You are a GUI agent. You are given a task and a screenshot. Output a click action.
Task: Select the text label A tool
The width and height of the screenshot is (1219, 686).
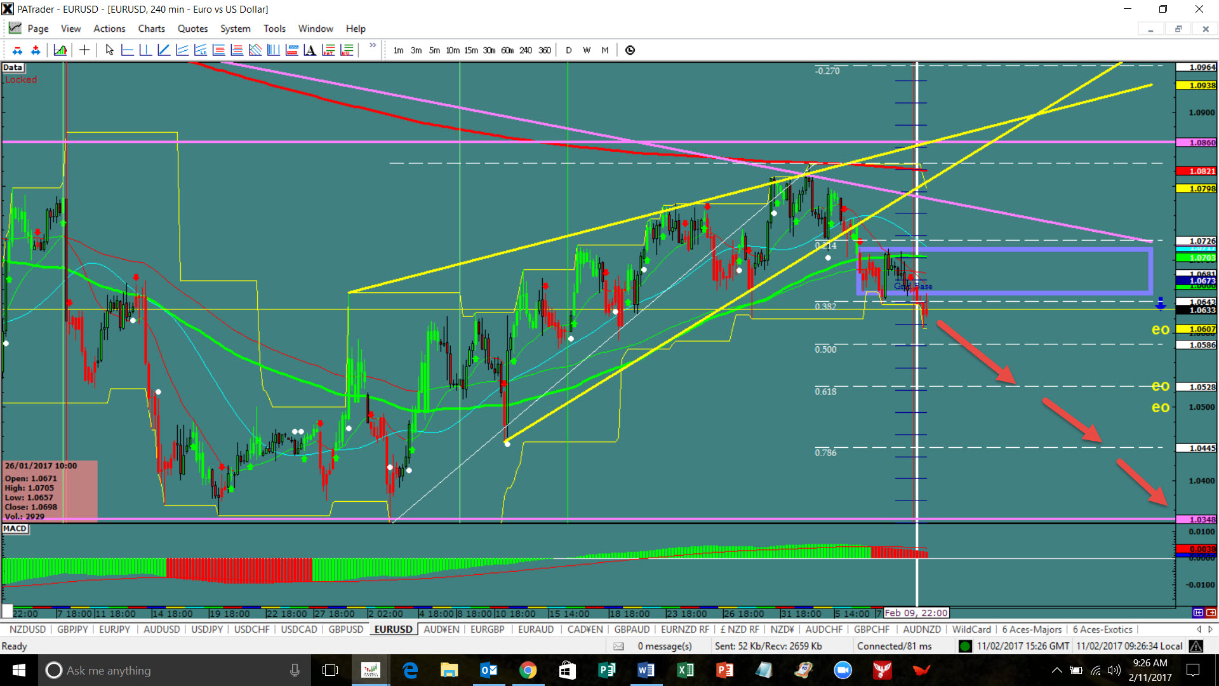tap(310, 50)
